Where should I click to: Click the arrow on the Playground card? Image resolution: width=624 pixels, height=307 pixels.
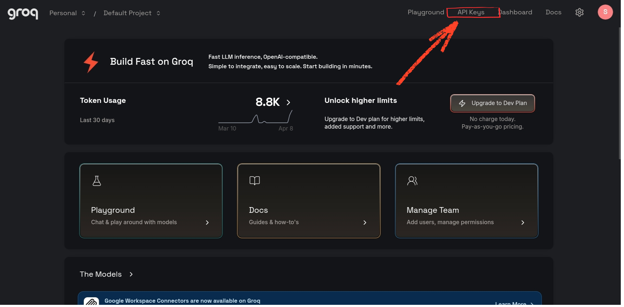[207, 223]
